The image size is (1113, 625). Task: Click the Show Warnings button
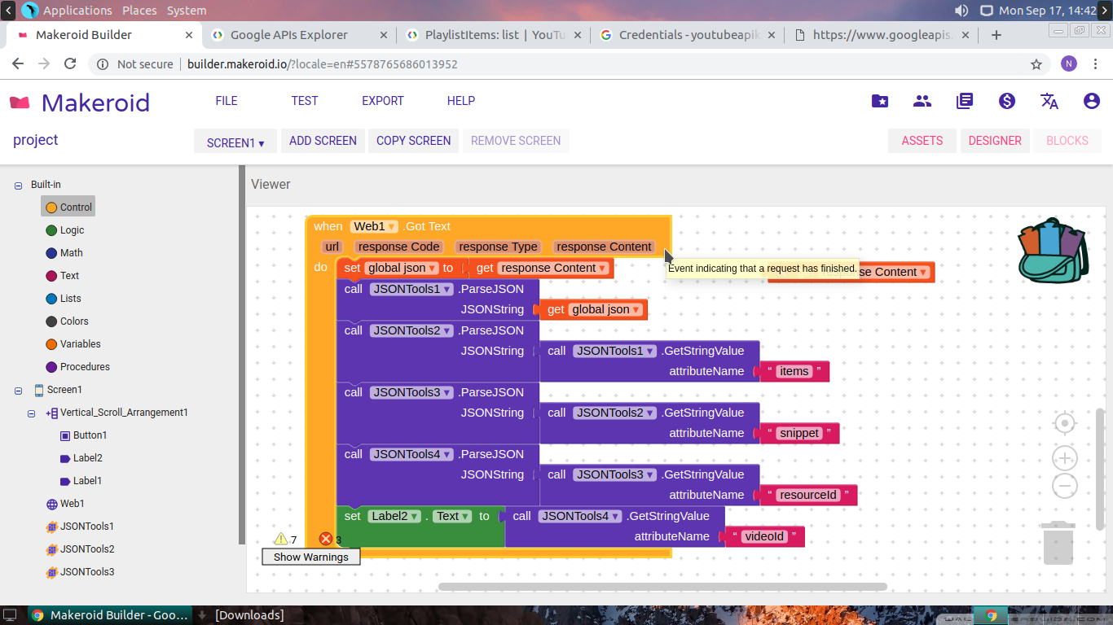[x=311, y=557]
